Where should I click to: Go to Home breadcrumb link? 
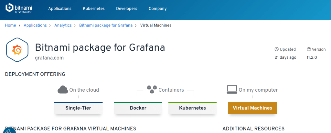[11, 25]
